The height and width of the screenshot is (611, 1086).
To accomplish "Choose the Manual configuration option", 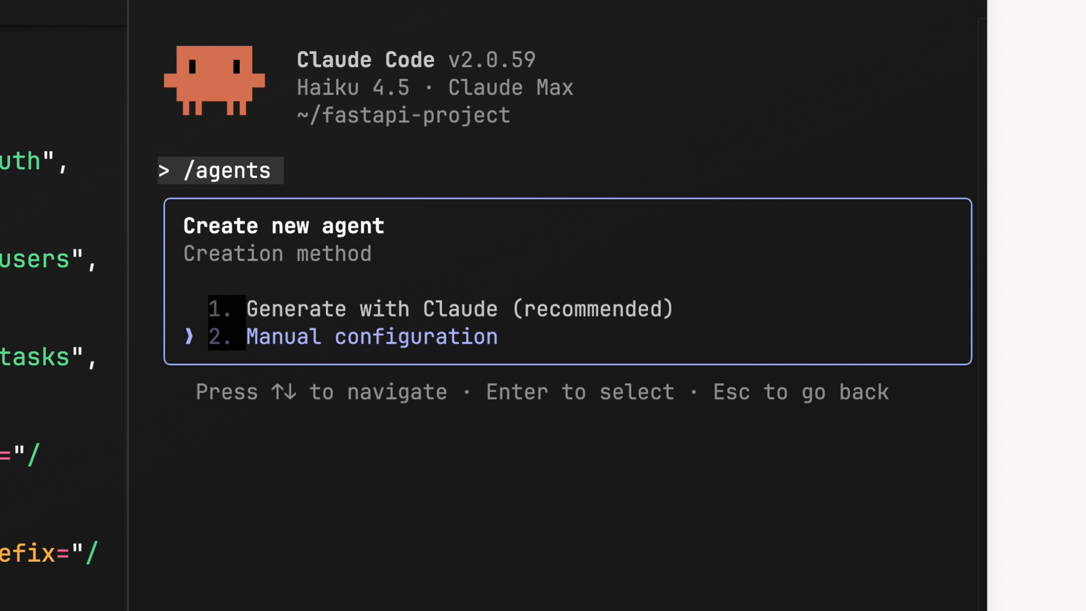I will (x=372, y=337).
